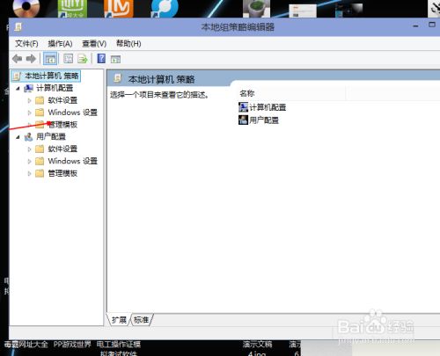Screen dimensions: 440x356
Task: Click the Properties toolbar icon
Action: click(x=69, y=59)
